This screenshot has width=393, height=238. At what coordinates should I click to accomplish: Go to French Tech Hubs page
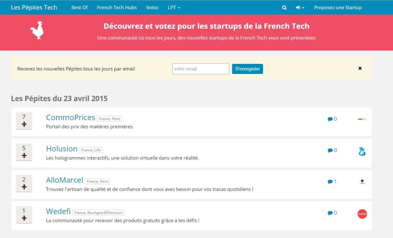(x=117, y=8)
